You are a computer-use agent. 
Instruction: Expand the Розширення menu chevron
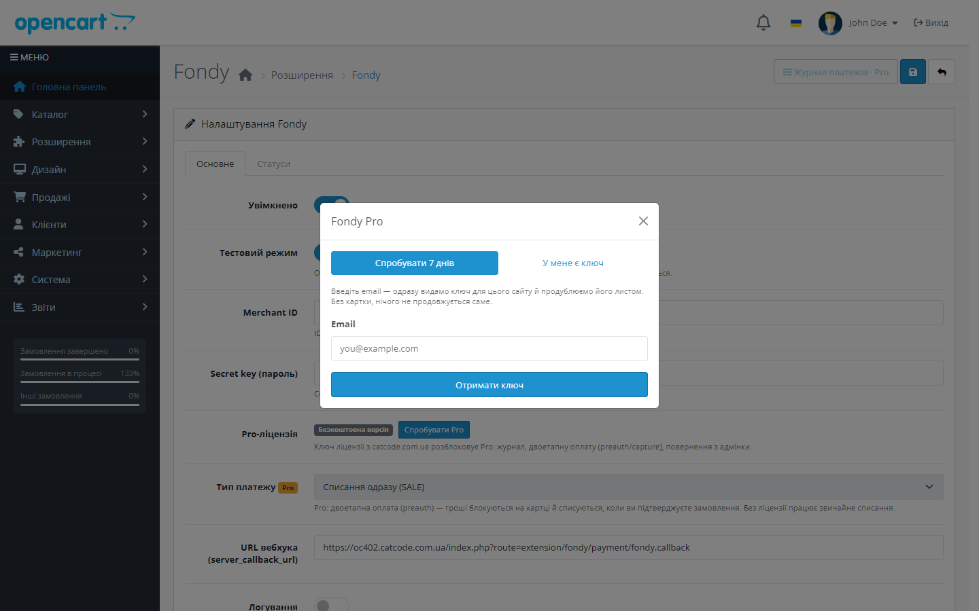pos(145,141)
